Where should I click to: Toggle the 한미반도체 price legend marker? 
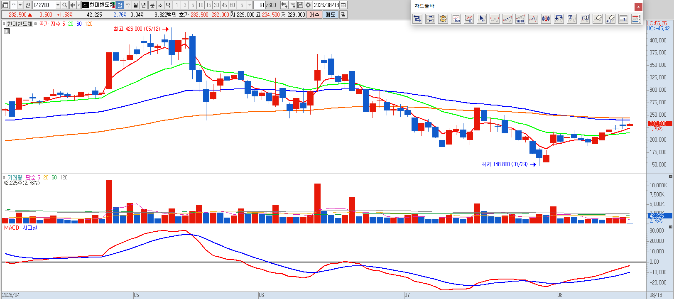pos(4,24)
